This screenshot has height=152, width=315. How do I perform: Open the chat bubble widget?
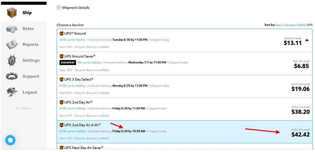tap(10, 140)
